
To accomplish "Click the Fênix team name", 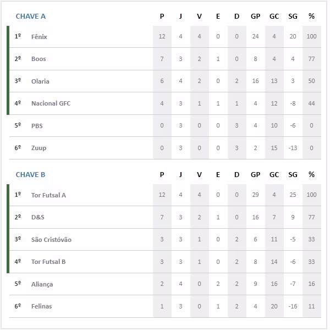I will click(39, 37).
